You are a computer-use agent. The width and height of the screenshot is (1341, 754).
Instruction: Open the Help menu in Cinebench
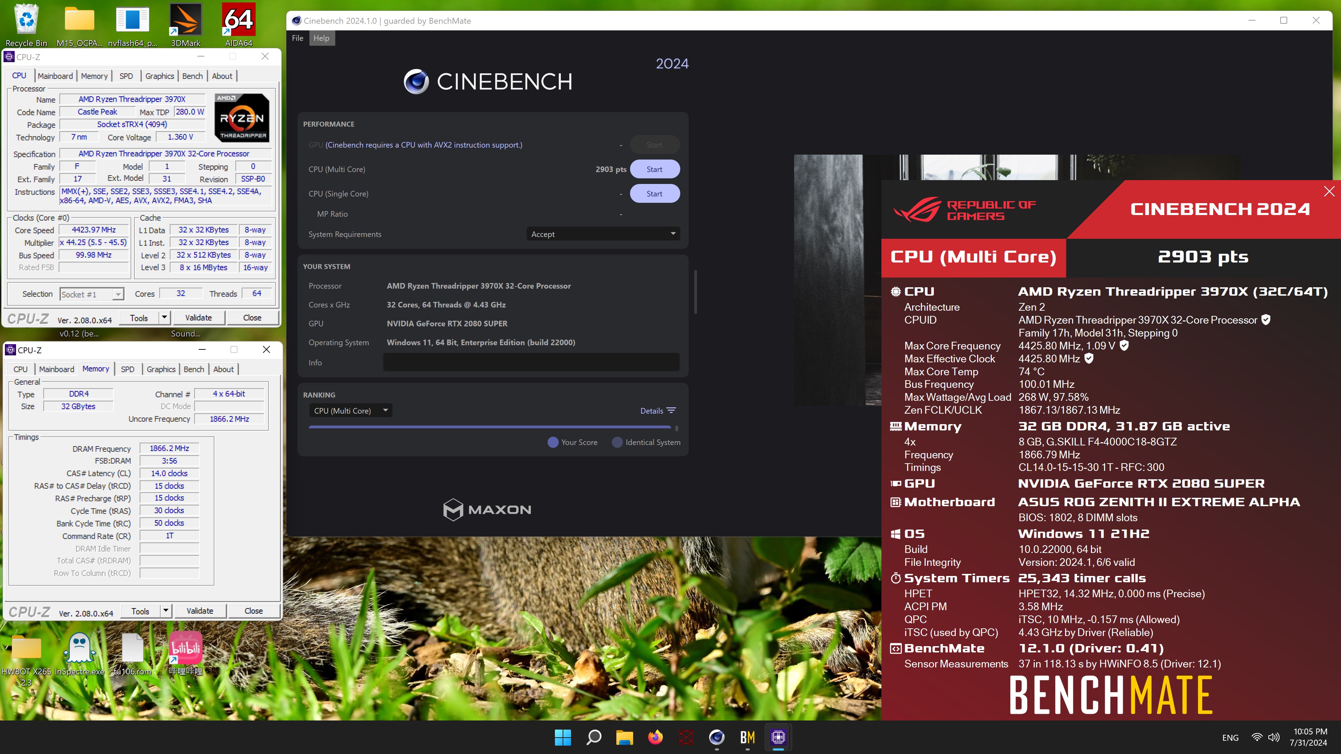coord(321,38)
